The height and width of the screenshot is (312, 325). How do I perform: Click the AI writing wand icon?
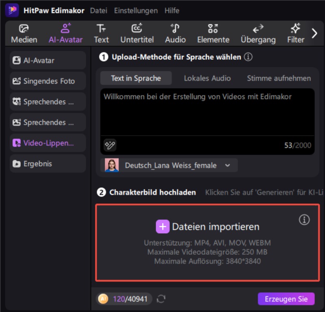[110, 145]
